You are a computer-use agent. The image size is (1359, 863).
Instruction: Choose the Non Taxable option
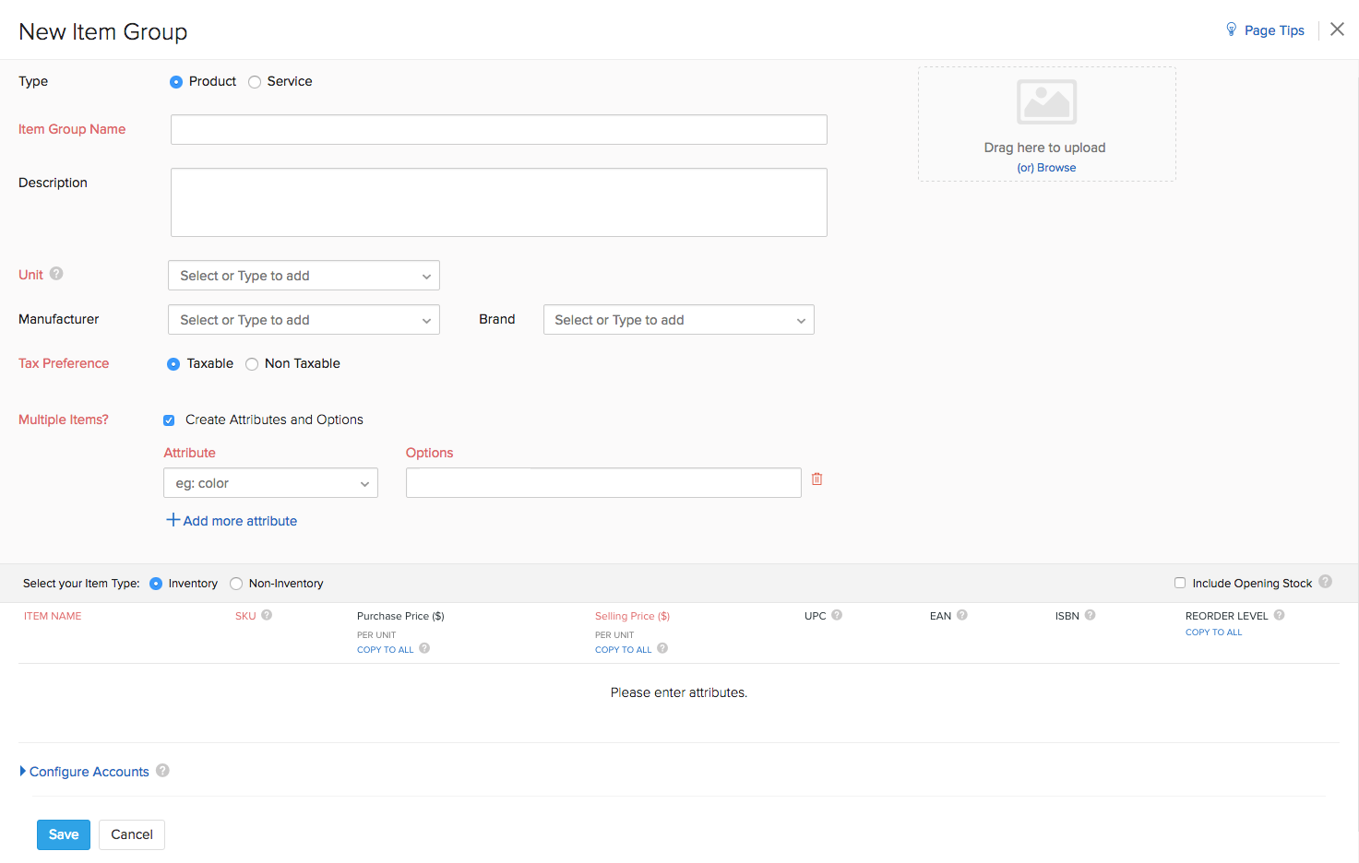252,364
